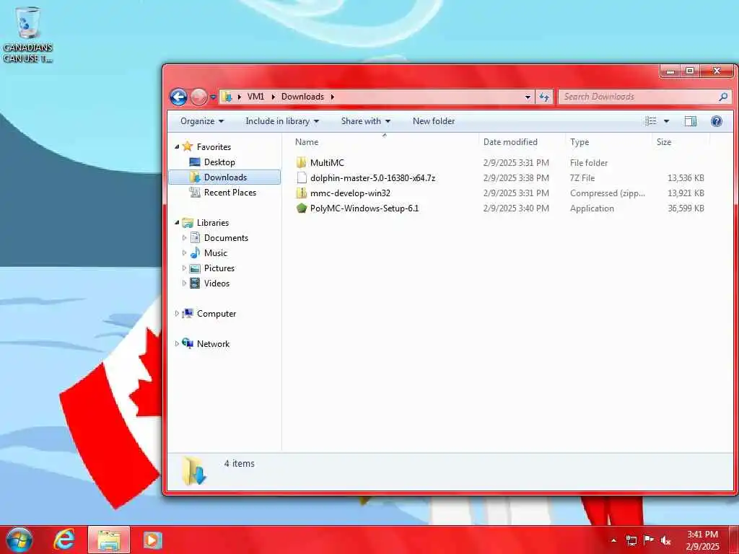Open the Include in library menu
739x554 pixels.
[282, 121]
